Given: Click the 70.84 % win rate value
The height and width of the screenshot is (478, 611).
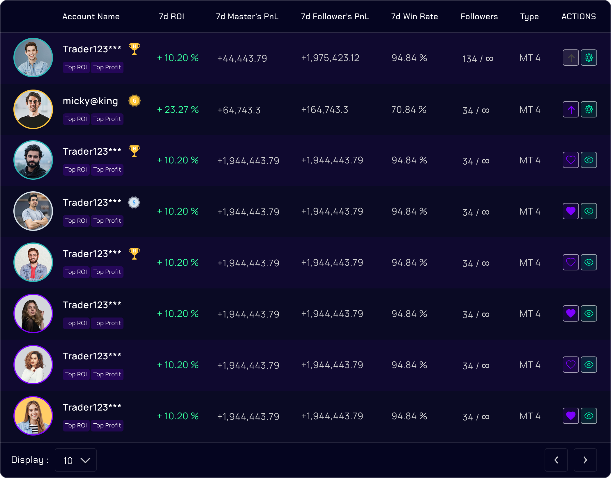Looking at the screenshot, I should 409,110.
